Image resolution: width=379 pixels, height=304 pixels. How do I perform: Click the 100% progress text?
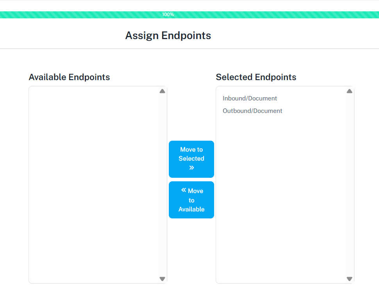coord(168,14)
